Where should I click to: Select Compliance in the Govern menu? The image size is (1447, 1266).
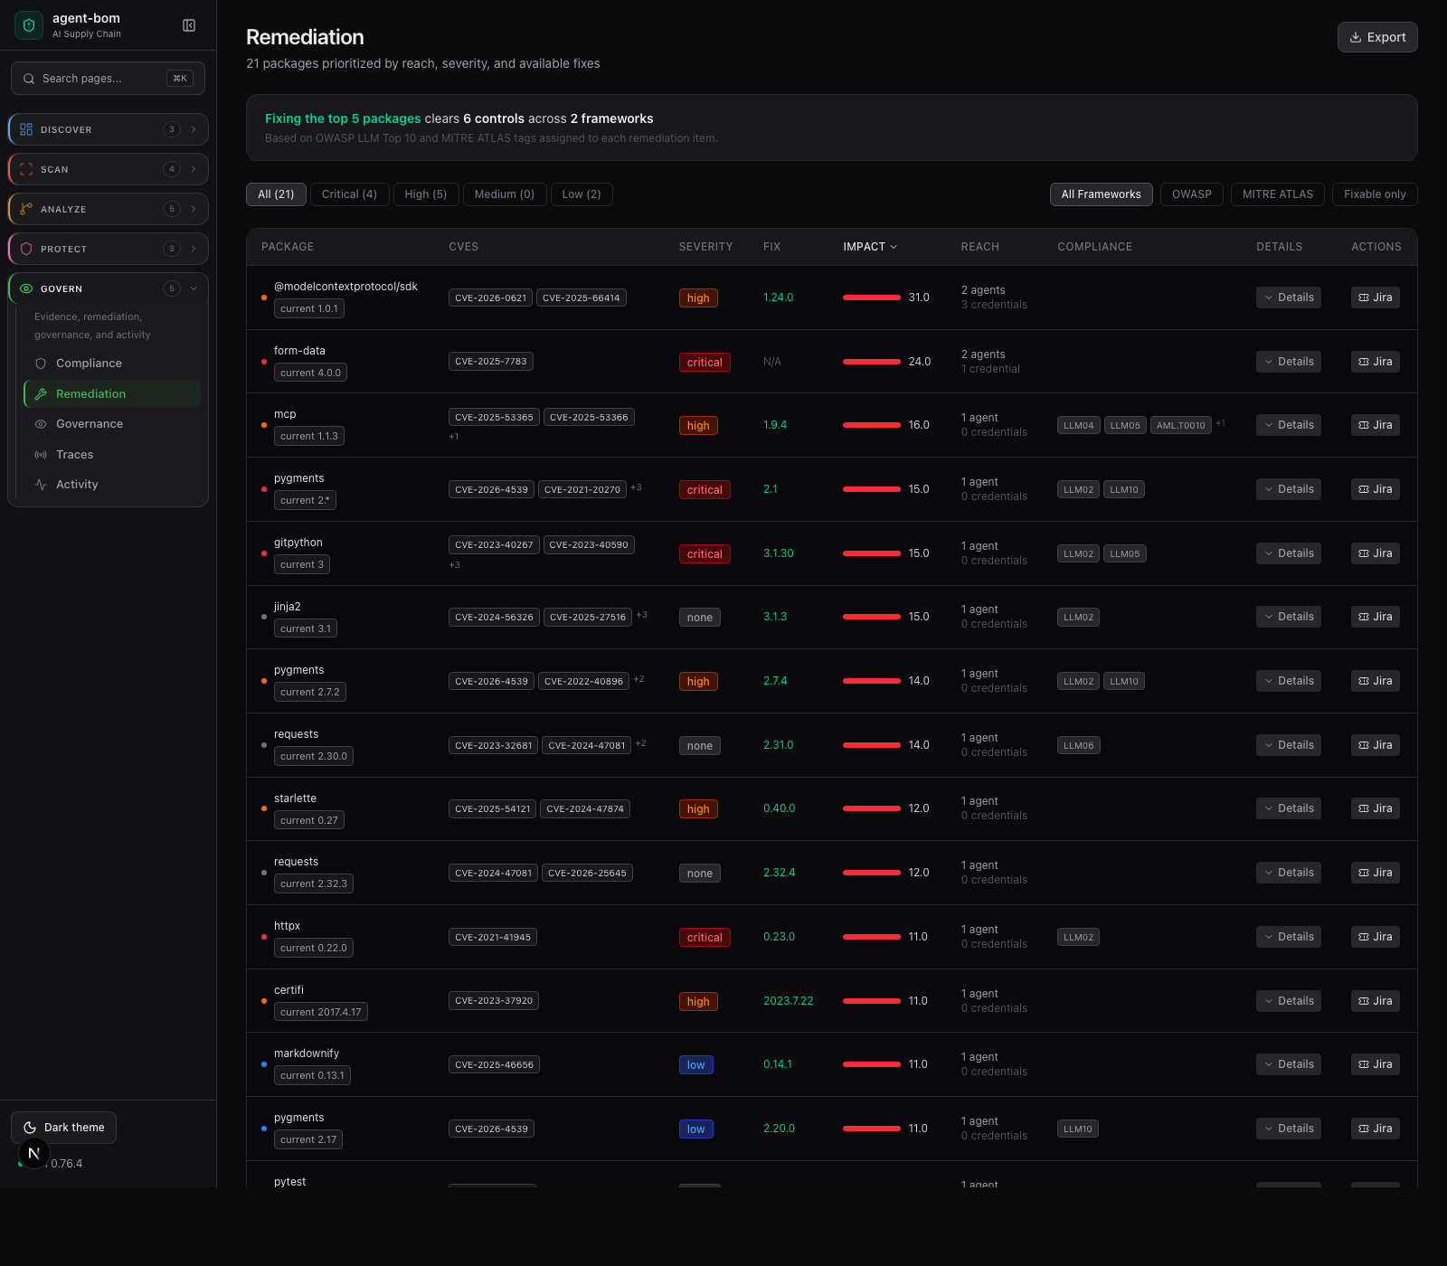coord(89,364)
